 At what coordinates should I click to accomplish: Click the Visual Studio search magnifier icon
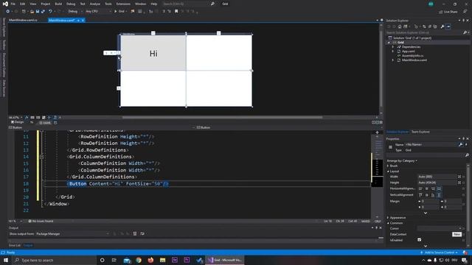click(212, 4)
